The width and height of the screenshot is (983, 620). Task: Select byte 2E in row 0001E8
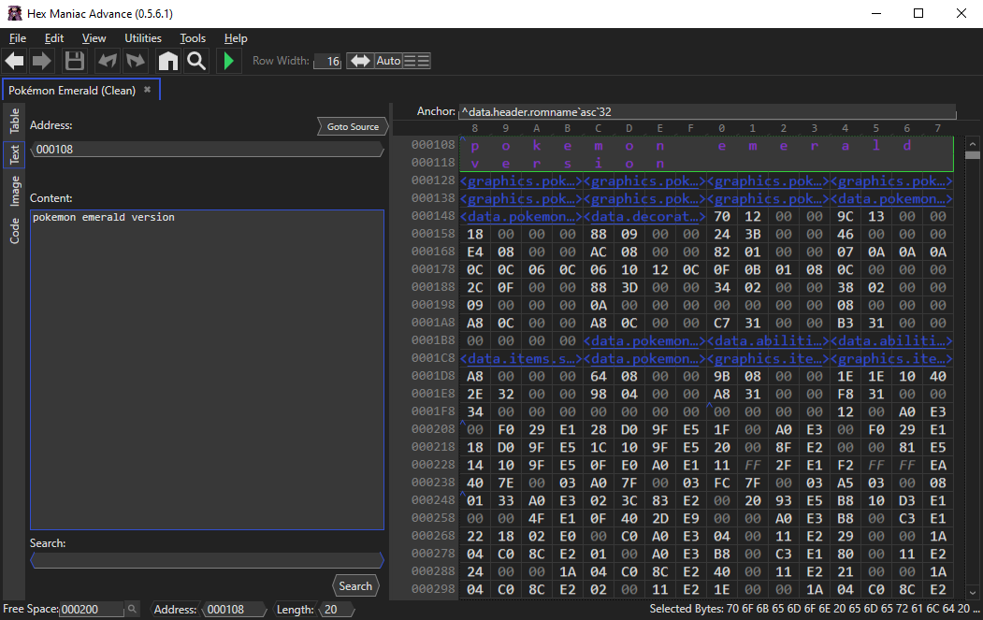pyautogui.click(x=475, y=394)
